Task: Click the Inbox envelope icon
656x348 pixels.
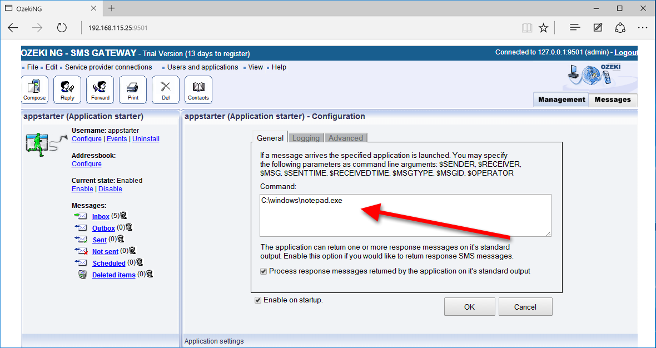Action: point(81,216)
